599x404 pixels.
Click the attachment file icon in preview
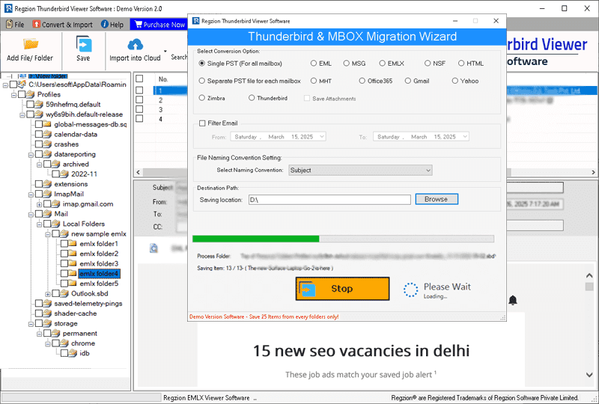pos(153,248)
